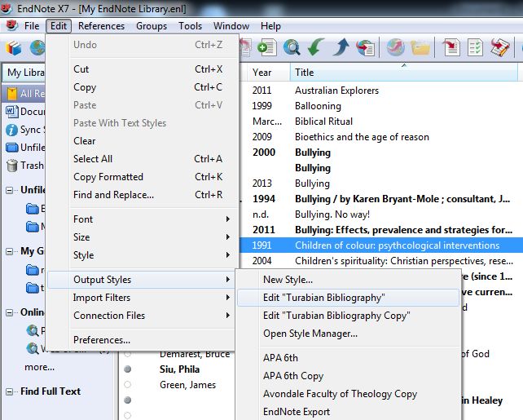
Task: Select the APA 6th Copy output style
Action: (x=349, y=376)
